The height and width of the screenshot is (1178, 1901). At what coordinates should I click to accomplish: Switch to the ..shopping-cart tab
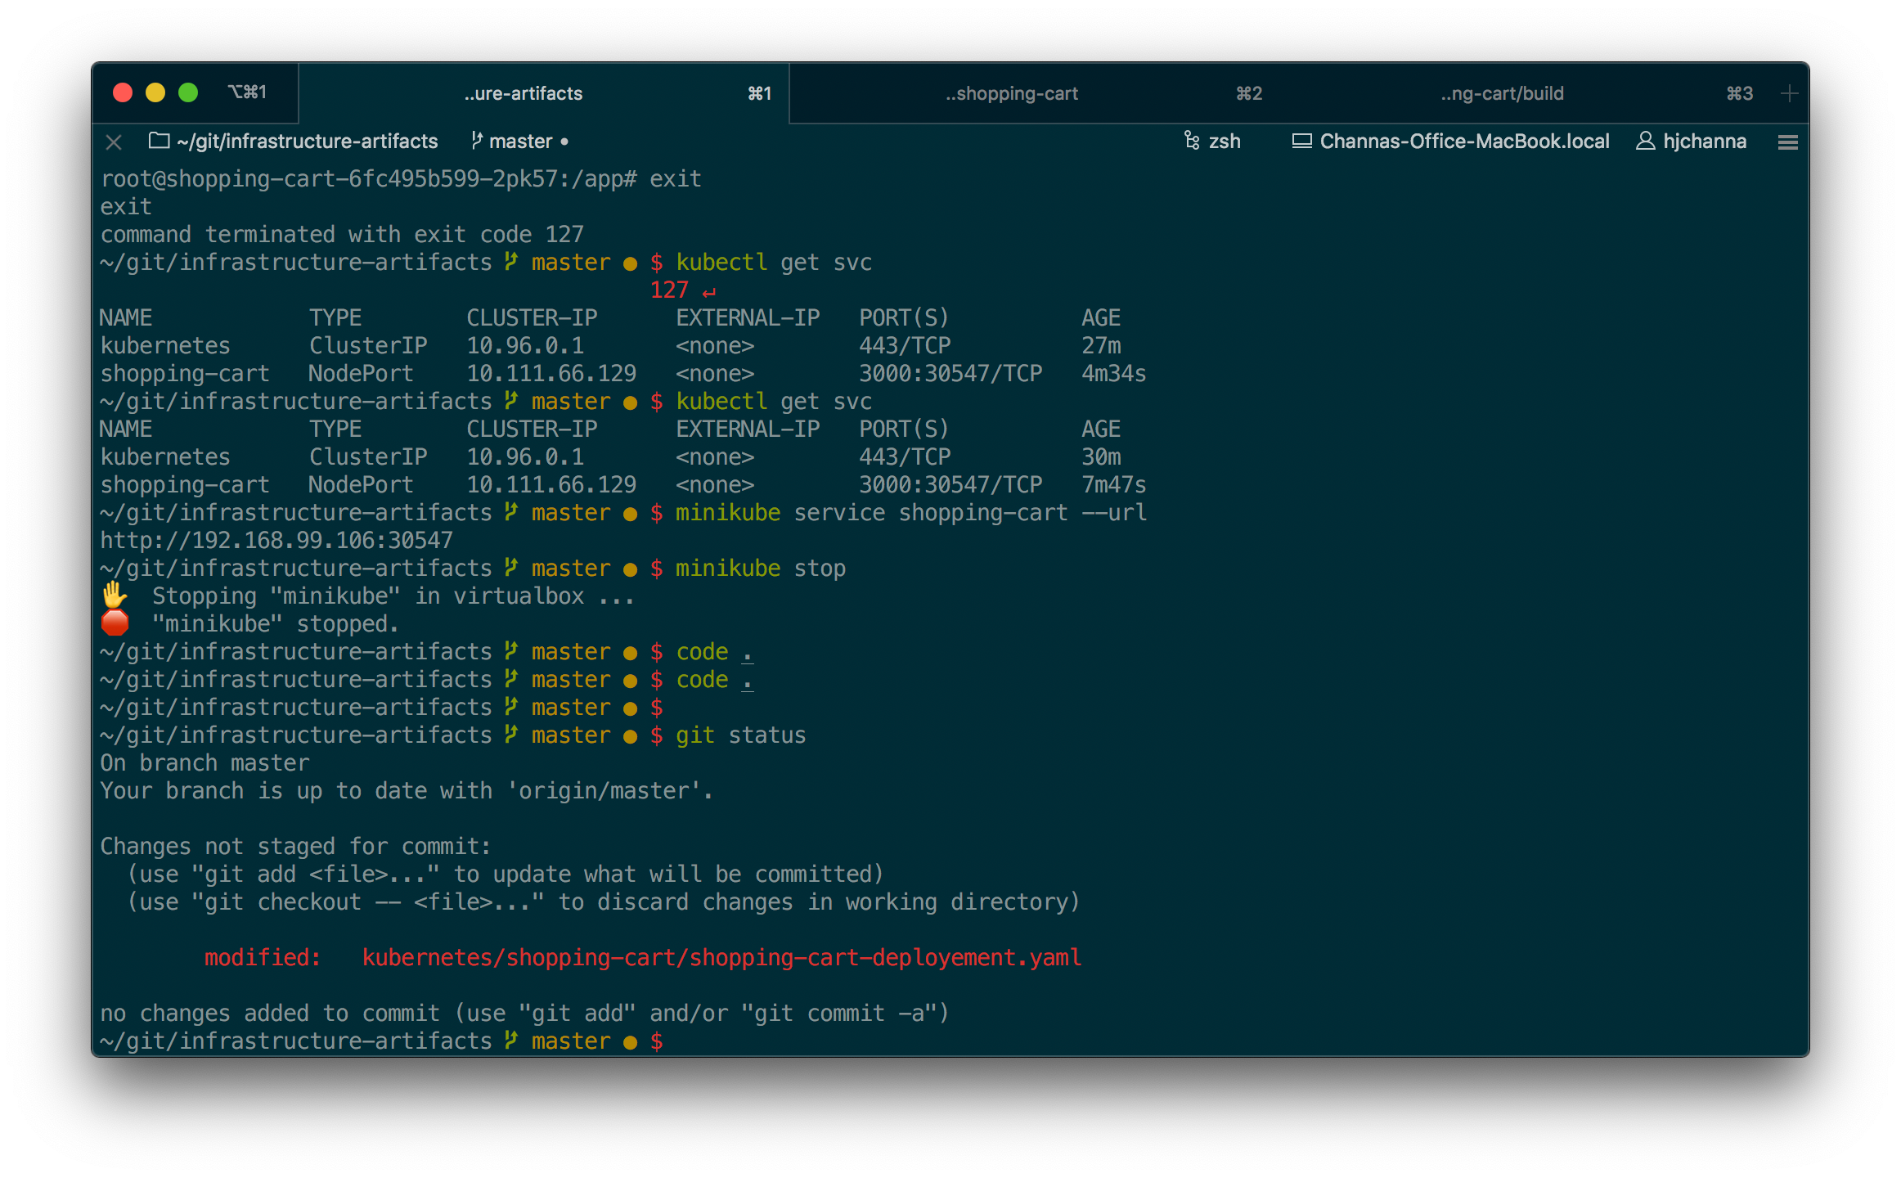[1011, 94]
